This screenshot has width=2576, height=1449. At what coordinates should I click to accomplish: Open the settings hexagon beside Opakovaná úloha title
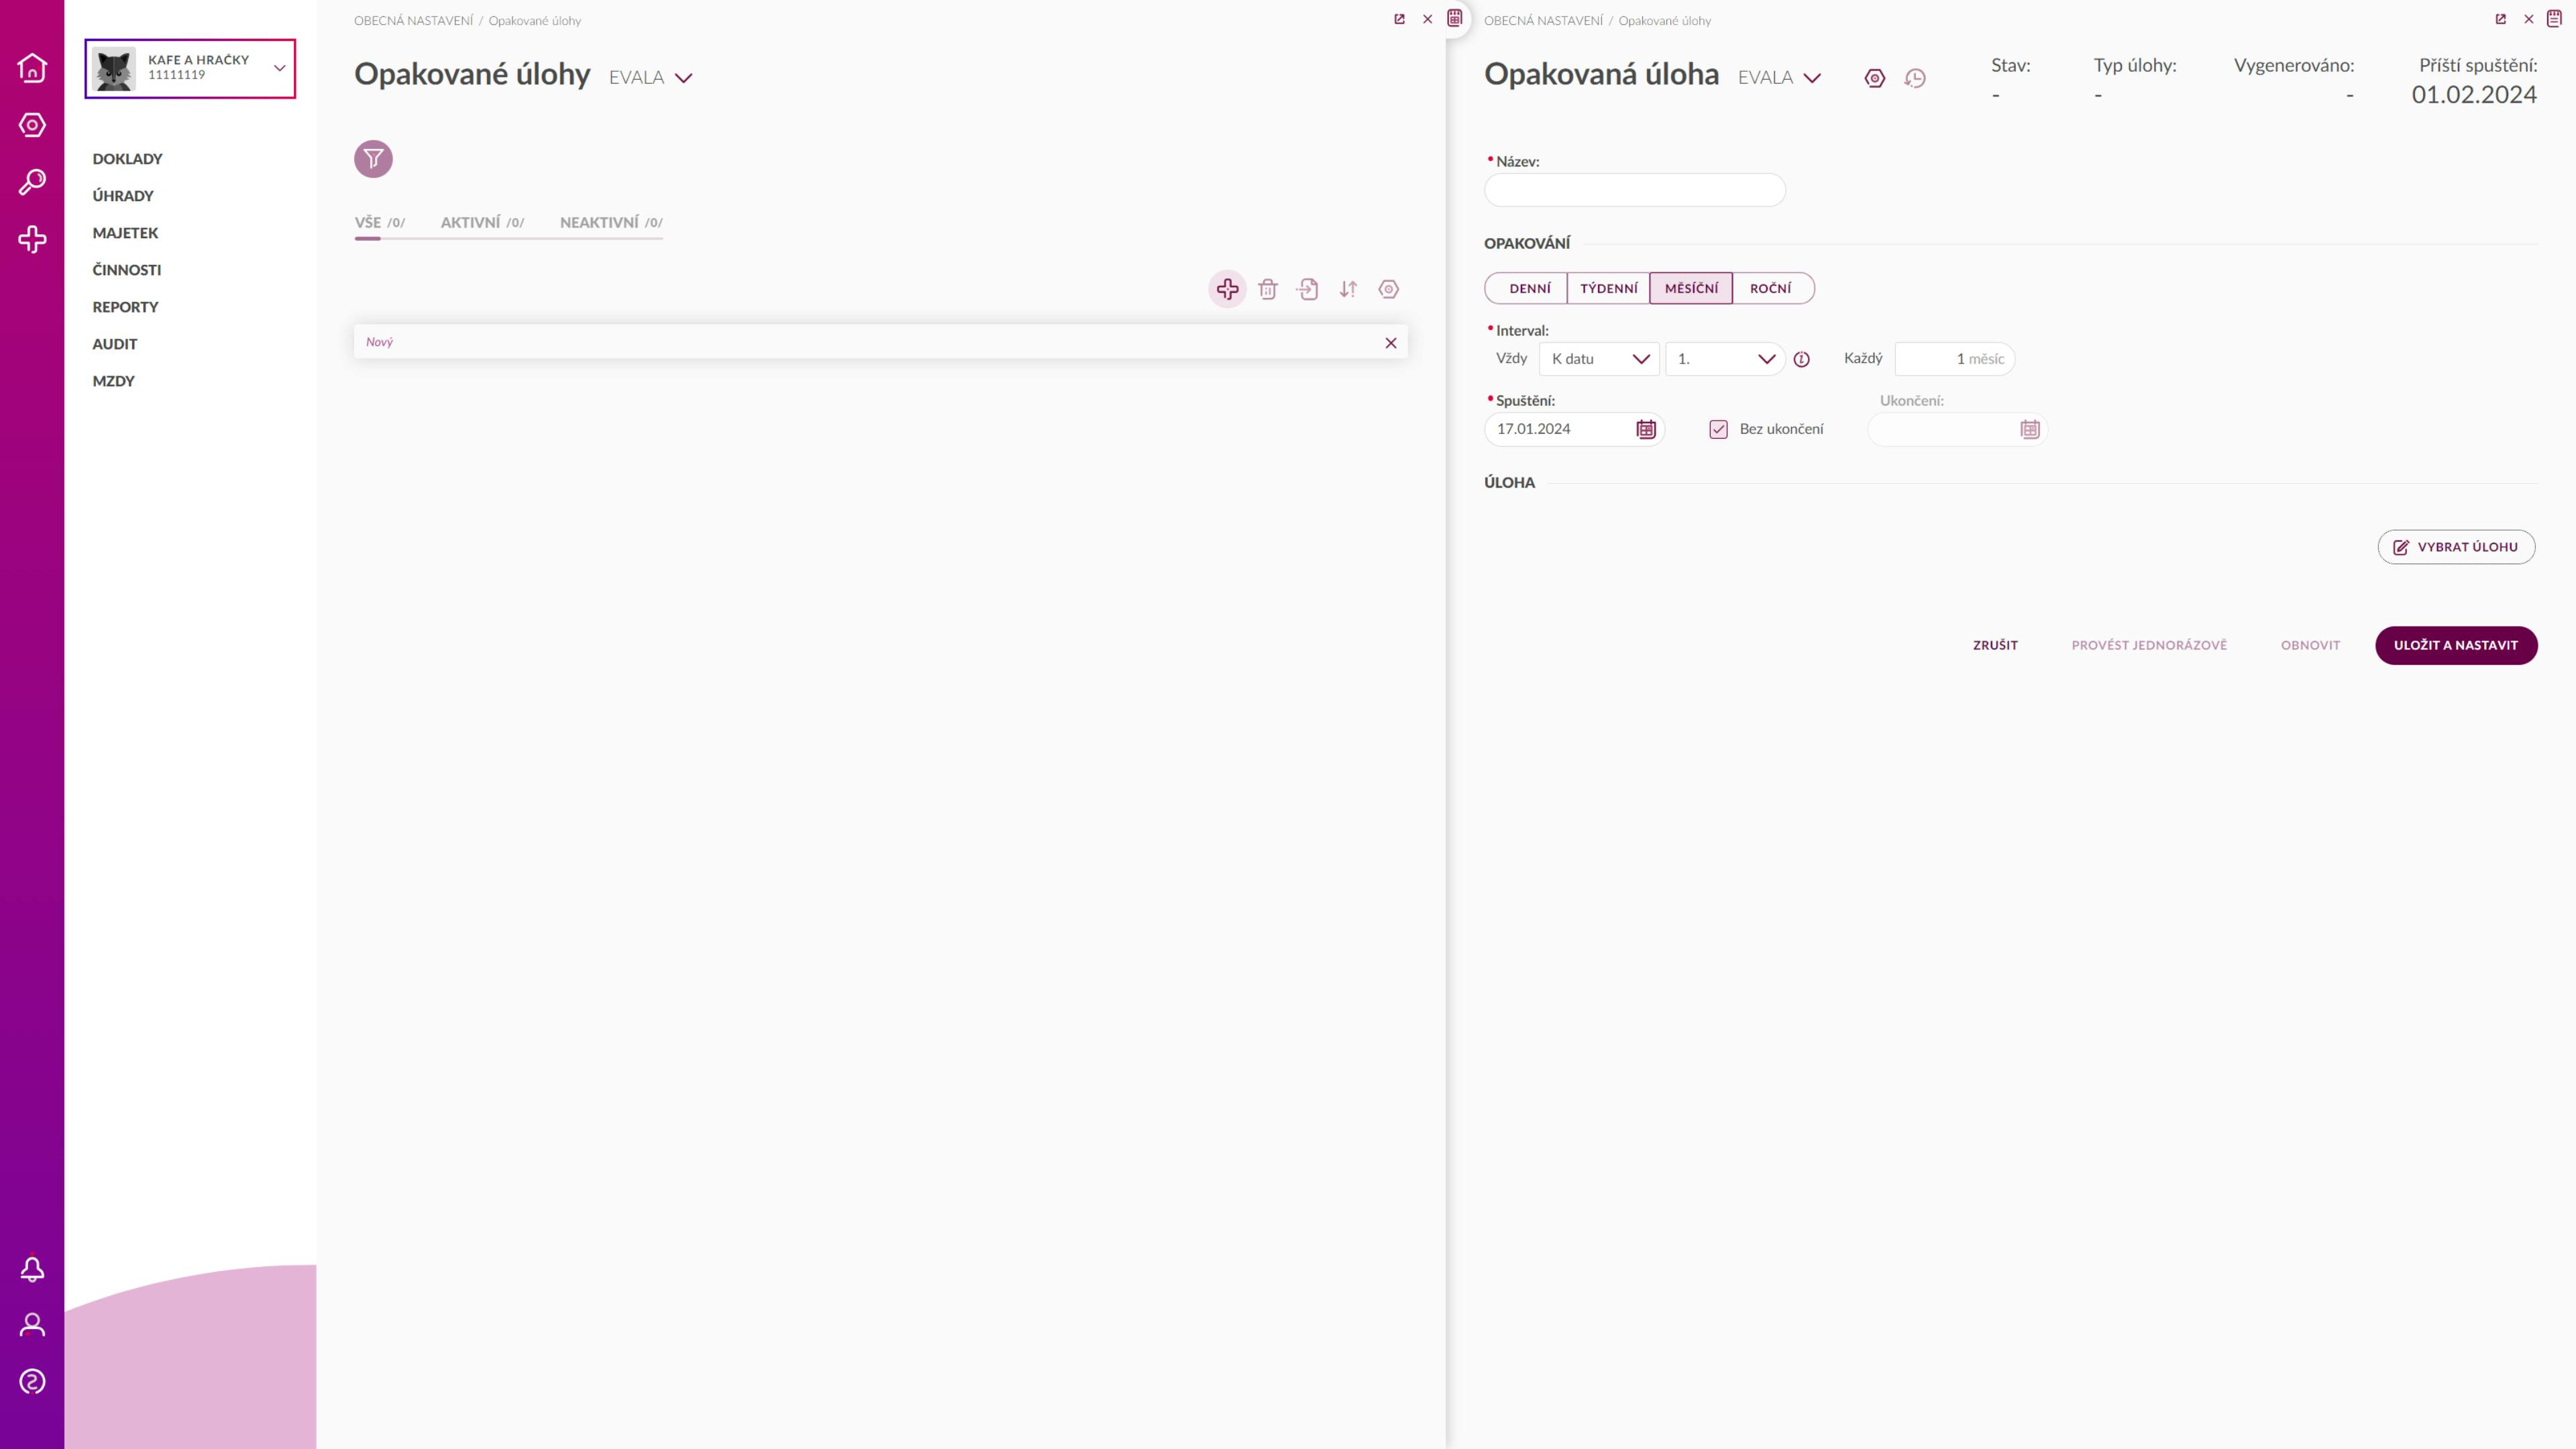(1875, 78)
